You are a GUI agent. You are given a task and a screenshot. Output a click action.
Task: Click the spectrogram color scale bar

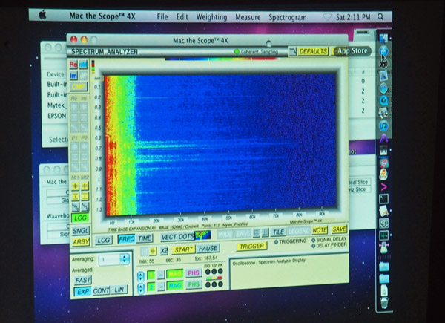pyautogui.click(x=221, y=59)
